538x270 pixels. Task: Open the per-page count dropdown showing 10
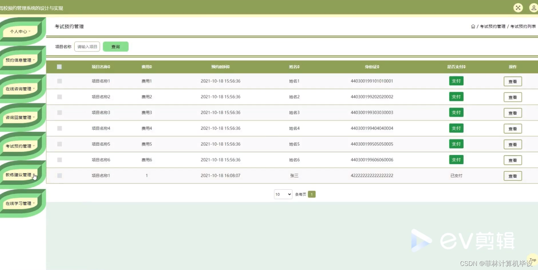(282, 194)
